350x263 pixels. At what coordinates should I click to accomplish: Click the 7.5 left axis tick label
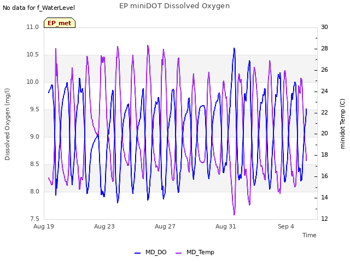pyautogui.click(x=34, y=219)
